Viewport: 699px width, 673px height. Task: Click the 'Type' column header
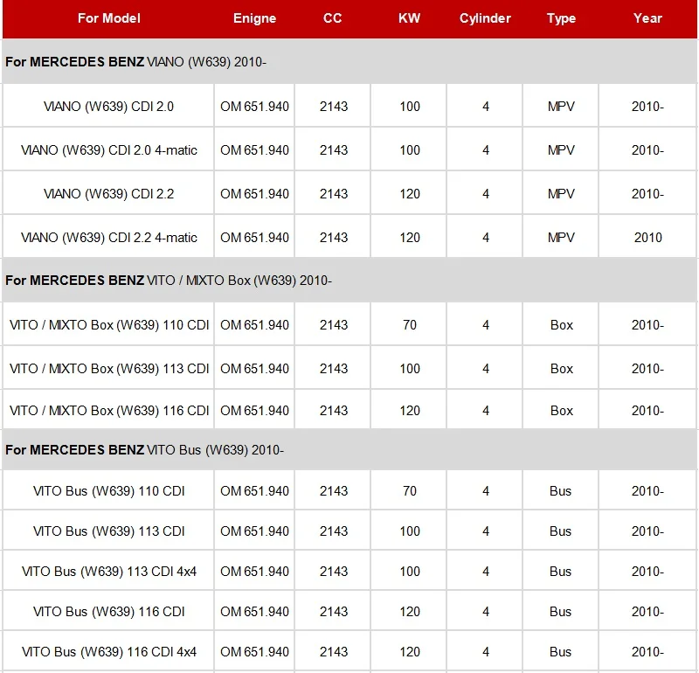point(561,18)
